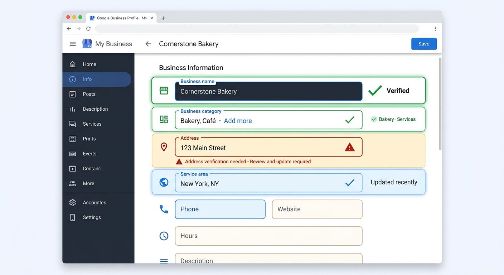Click the clock icon beside Hours
Viewport: 504px width, 275px height.
tap(164, 236)
